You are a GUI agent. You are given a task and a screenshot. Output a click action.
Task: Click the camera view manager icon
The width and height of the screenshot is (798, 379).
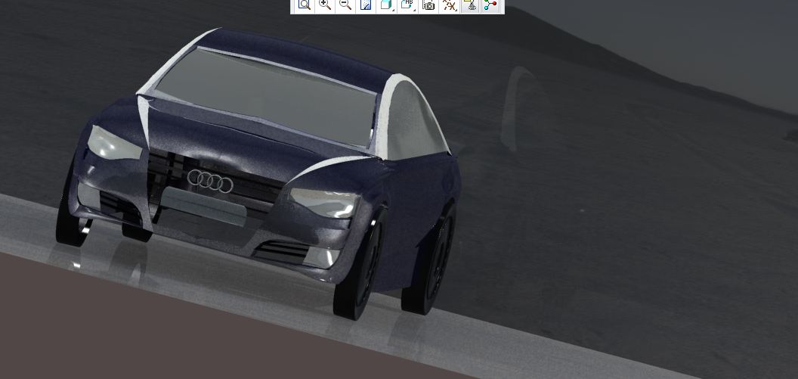point(428,5)
